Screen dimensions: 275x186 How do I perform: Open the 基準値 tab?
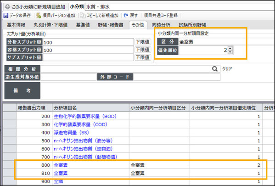click(x=83, y=25)
